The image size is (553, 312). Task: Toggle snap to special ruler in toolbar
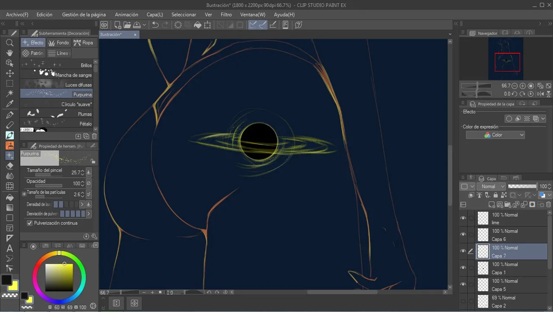click(x=263, y=25)
